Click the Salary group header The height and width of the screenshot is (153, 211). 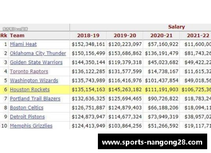tap(176, 27)
